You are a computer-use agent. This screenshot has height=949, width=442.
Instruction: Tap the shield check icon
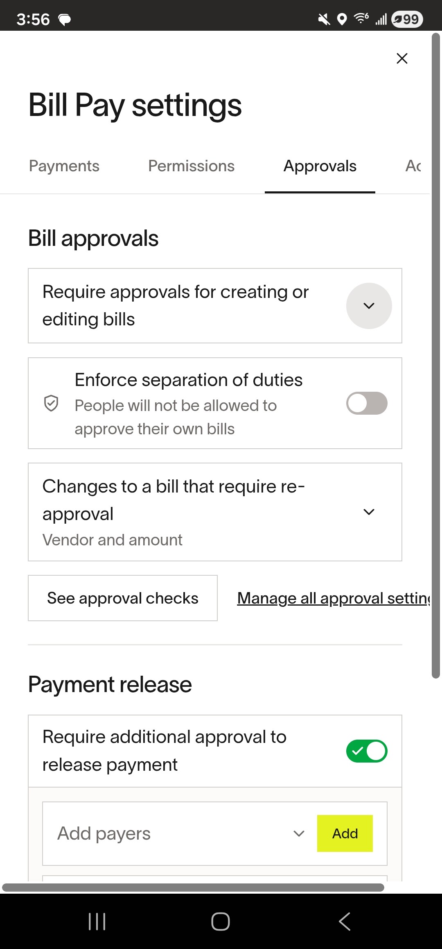[x=51, y=403]
